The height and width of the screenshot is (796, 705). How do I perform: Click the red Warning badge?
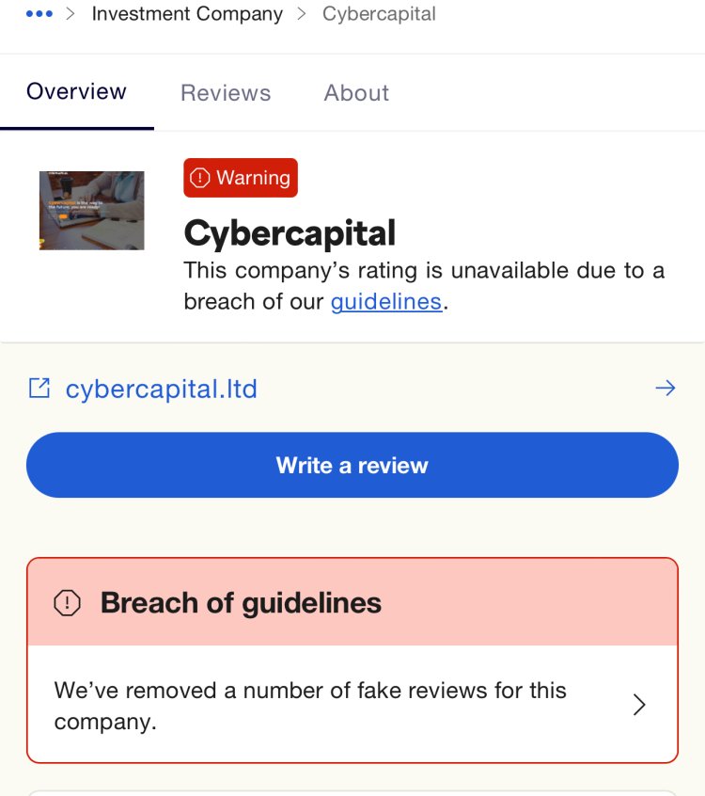coord(241,178)
